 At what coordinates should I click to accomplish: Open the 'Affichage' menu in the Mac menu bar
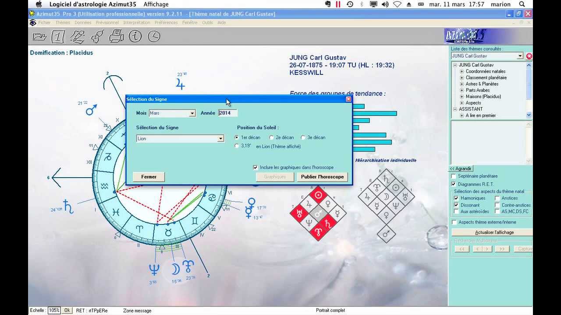156,4
